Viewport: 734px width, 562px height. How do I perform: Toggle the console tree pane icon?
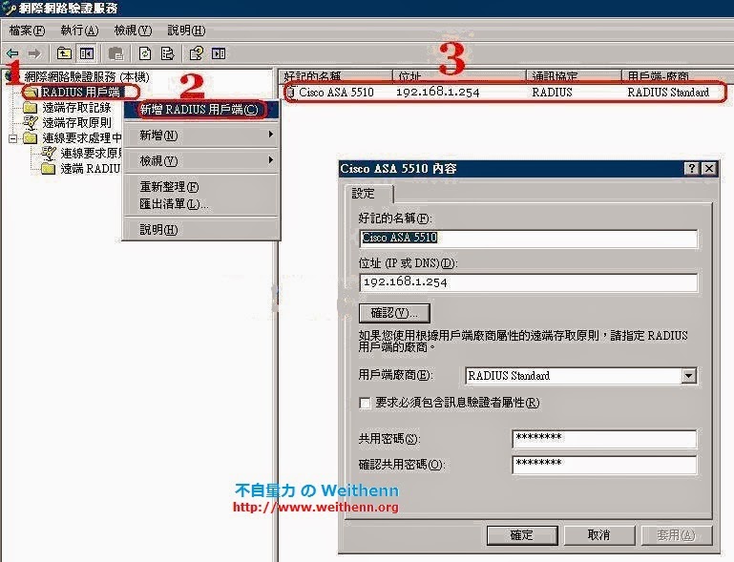pyautogui.click(x=87, y=53)
